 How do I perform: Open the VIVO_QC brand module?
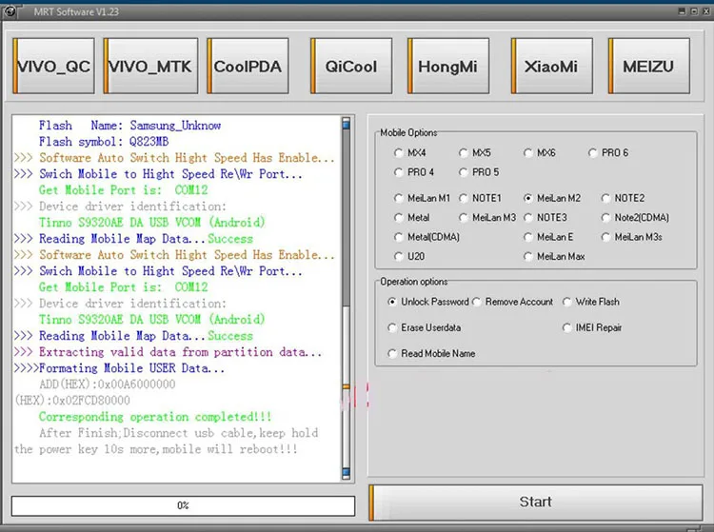pyautogui.click(x=53, y=66)
